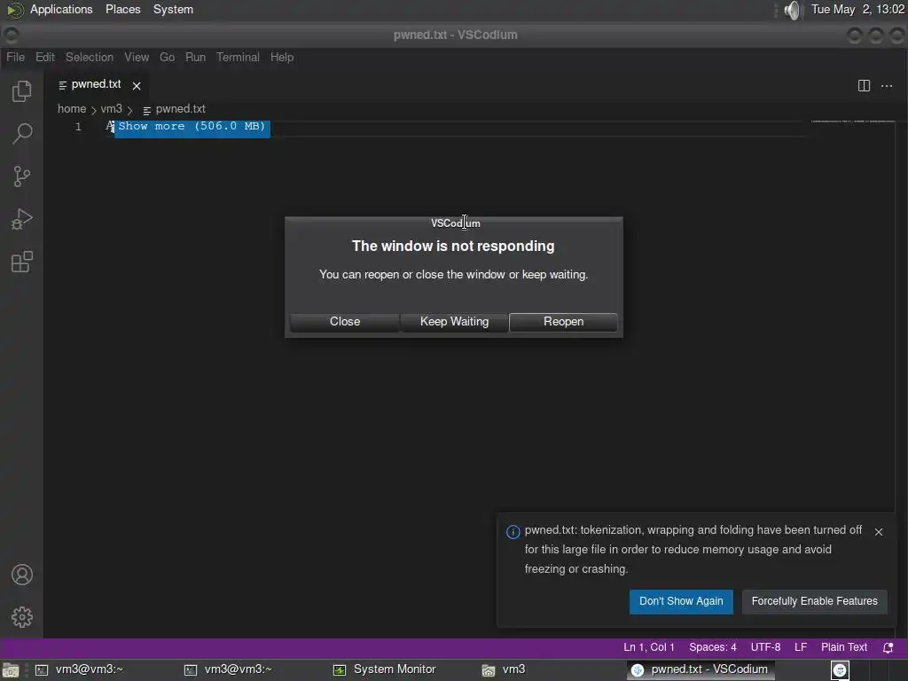Dismiss the large file notification
908x681 pixels.
coord(879,532)
